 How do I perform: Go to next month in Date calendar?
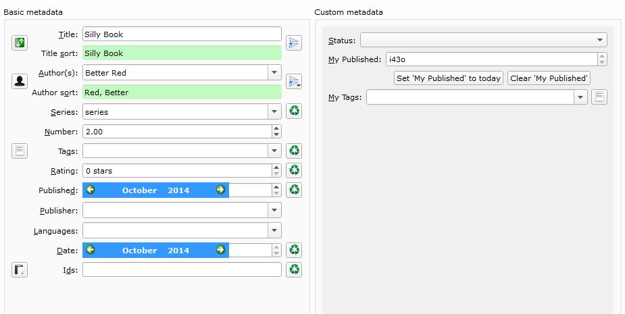tap(220, 250)
